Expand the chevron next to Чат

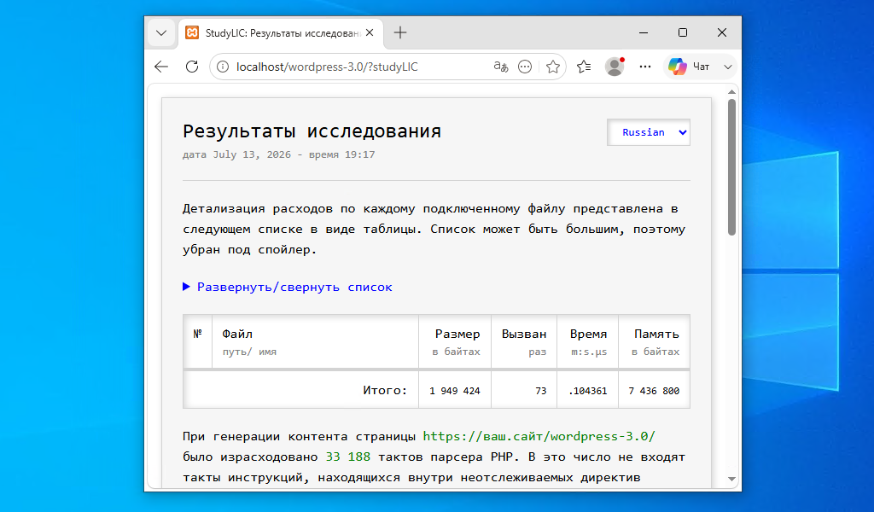pyautogui.click(x=727, y=67)
